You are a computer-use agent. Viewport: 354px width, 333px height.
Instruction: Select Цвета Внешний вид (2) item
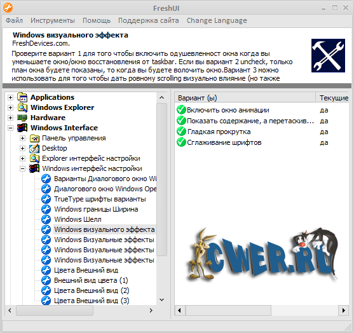point(92,290)
